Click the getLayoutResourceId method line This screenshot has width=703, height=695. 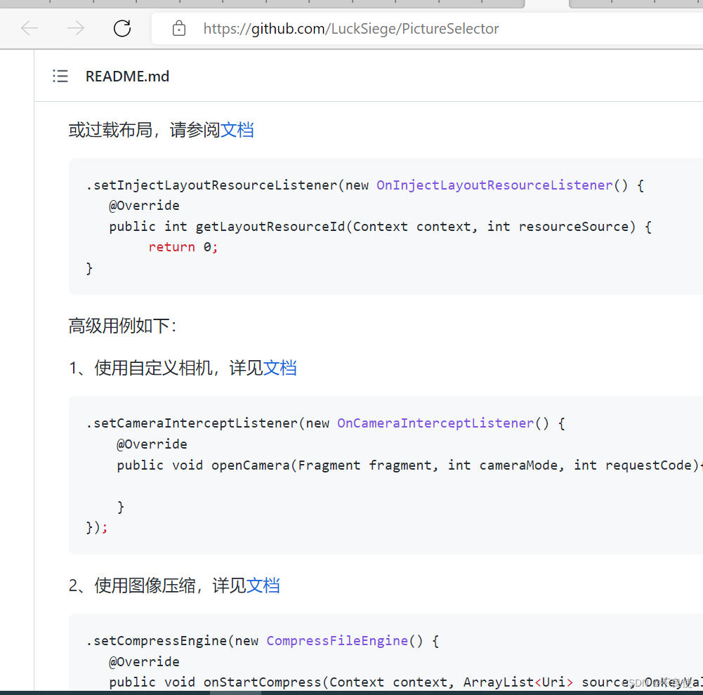click(380, 226)
